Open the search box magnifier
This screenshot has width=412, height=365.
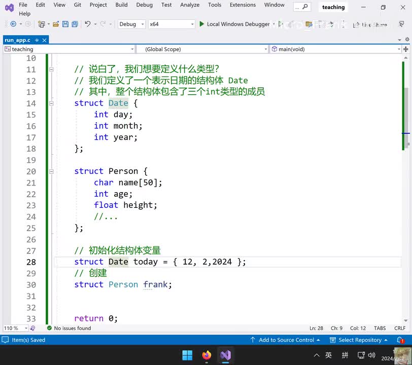point(305,7)
